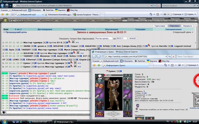Open purple shield status icon on profile
Screen dimensions: 199x124
pos(138,105)
